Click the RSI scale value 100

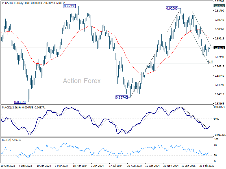click(216, 139)
